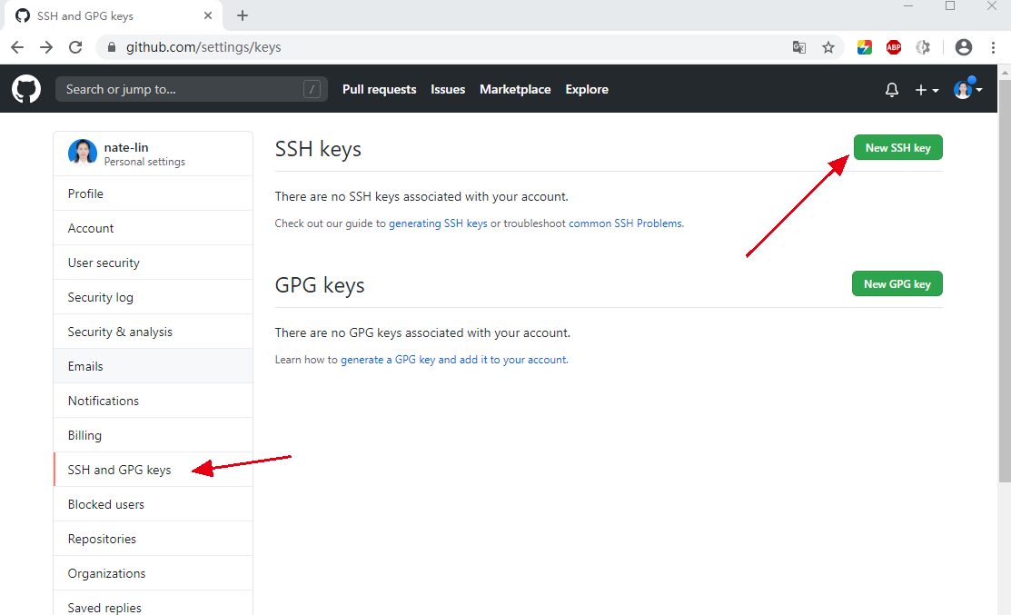Image resolution: width=1011 pixels, height=615 pixels.
Task: Go to Marketplace in the top navigation
Action: (x=515, y=89)
